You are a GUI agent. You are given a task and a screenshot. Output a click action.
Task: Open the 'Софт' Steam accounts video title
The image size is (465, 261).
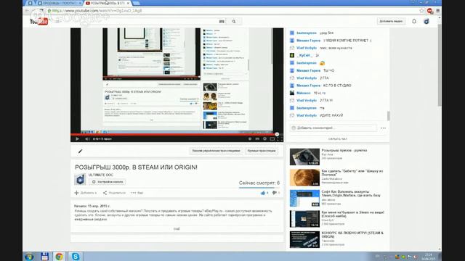click(x=351, y=194)
